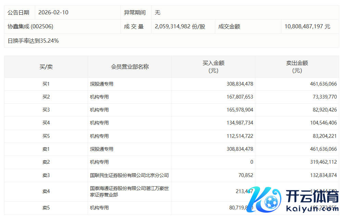Image resolution: width=344 pixels, height=220 pixels.
Task: Open 国联民生证券股份有限公司北京分公司 entry
Action: 129,175
